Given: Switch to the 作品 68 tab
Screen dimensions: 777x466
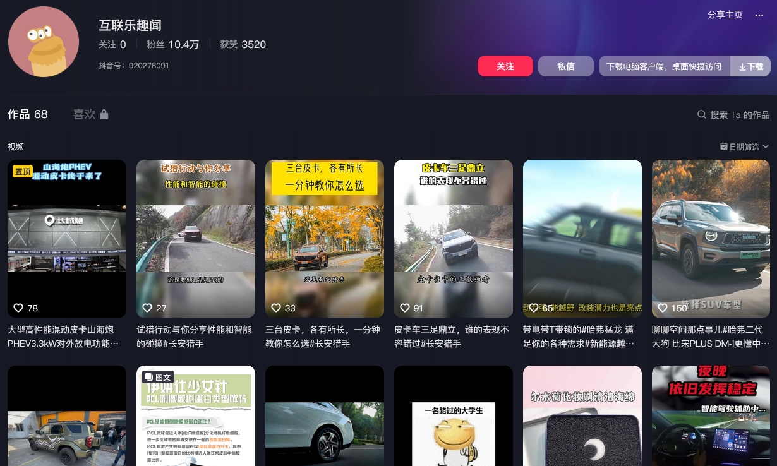Looking at the screenshot, I should tap(28, 114).
